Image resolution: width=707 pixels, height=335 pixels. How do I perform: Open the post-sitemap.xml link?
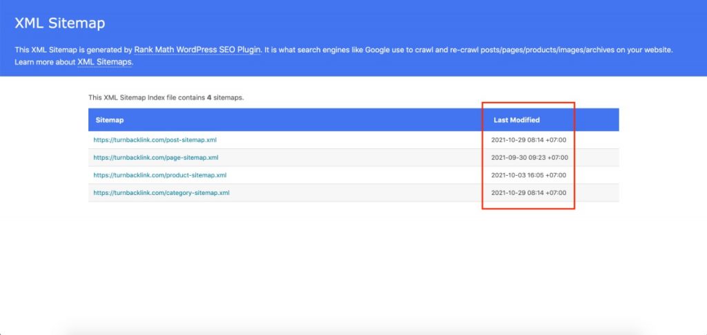[x=155, y=140]
